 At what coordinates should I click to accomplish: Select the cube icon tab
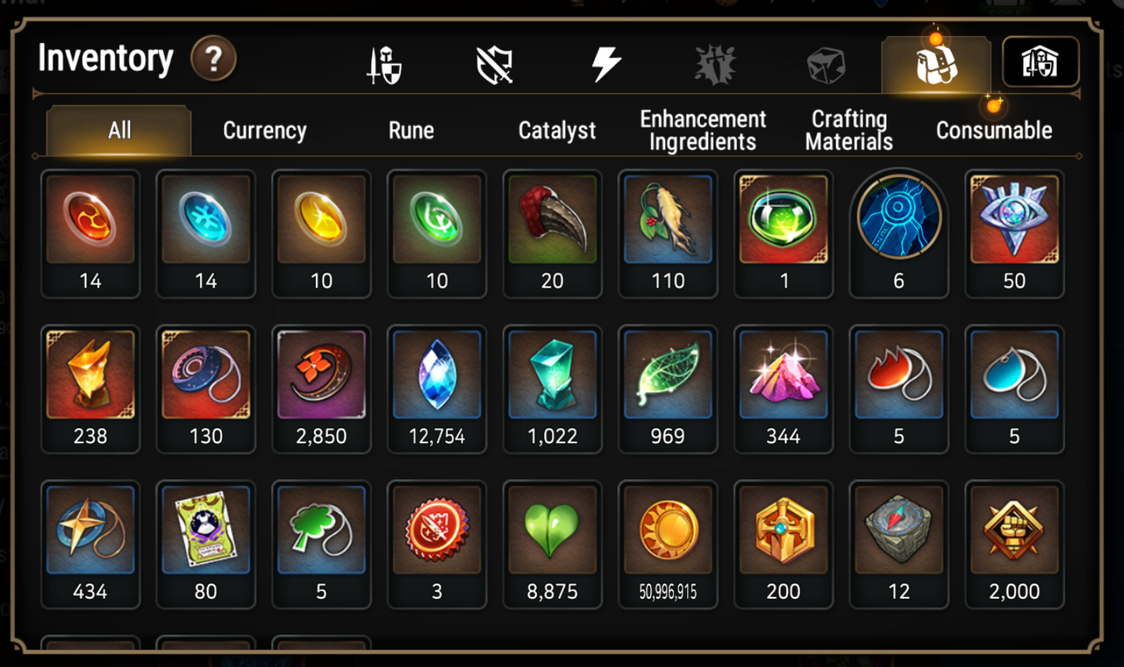(x=825, y=65)
